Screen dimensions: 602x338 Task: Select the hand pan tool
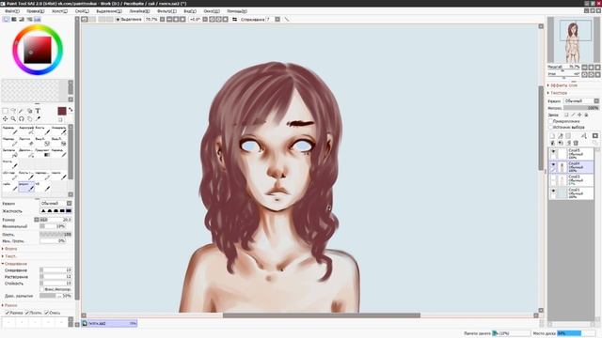pyautogui.click(x=29, y=119)
